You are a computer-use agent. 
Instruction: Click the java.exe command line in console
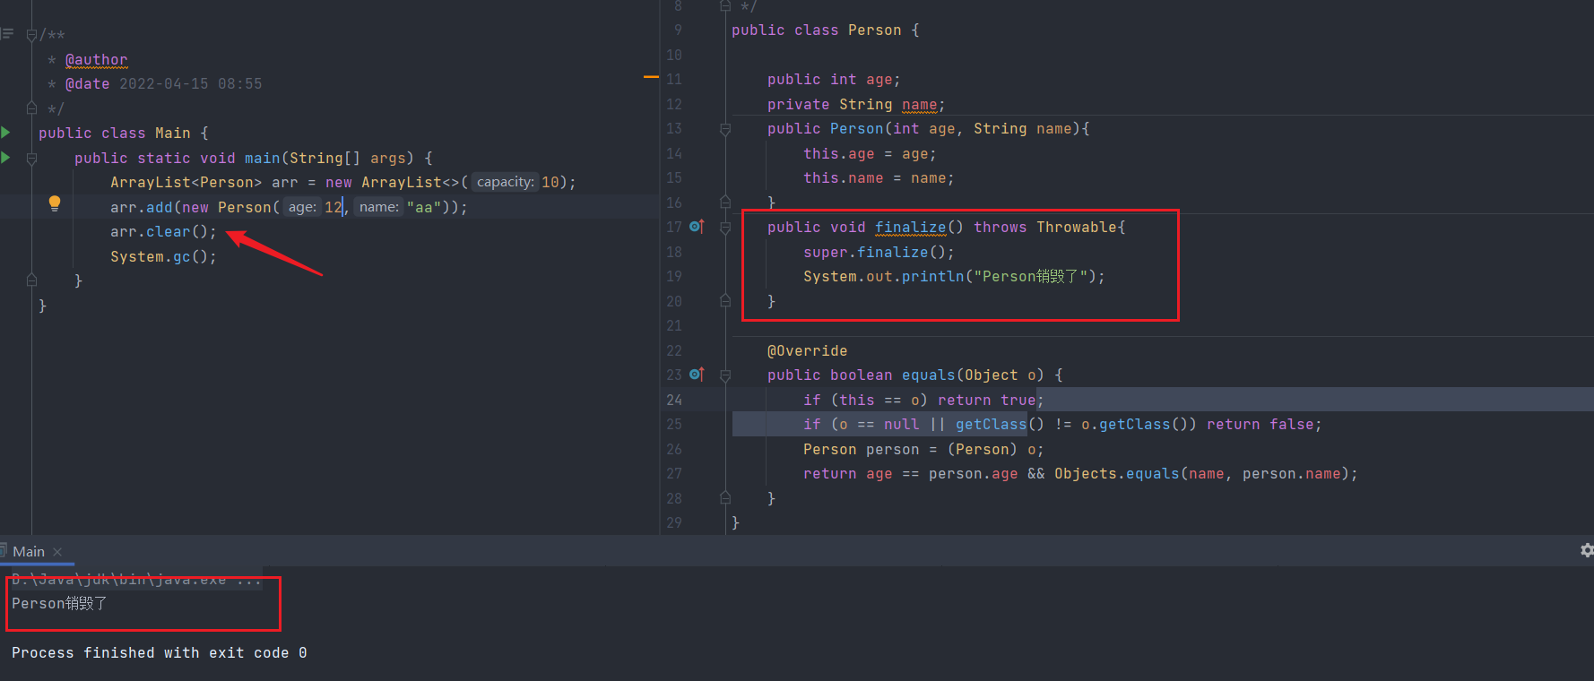point(136,580)
